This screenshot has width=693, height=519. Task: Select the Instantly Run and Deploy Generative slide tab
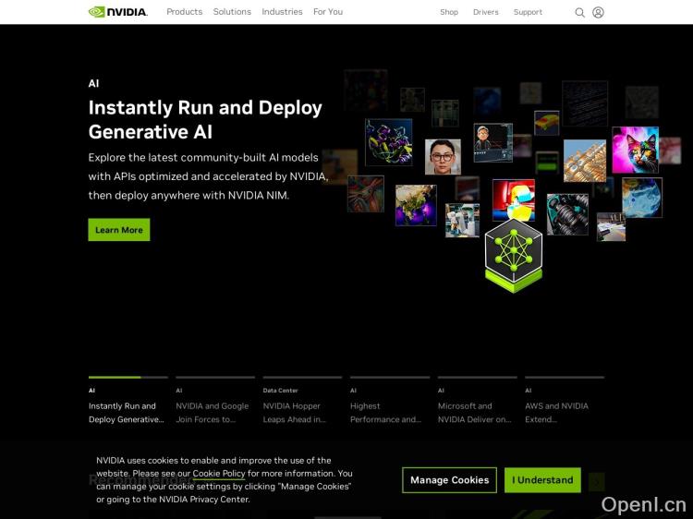(x=128, y=401)
